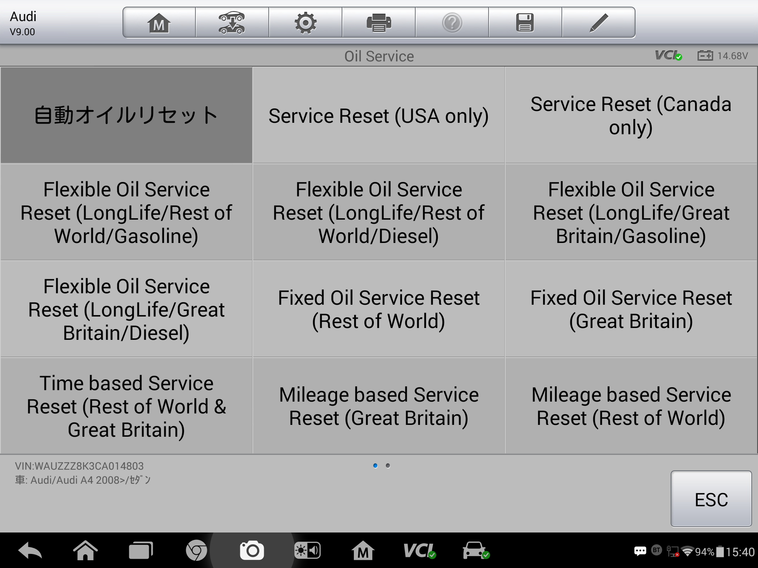The width and height of the screenshot is (758, 568).
Task: Exit with the ESC button
Action: 711,499
